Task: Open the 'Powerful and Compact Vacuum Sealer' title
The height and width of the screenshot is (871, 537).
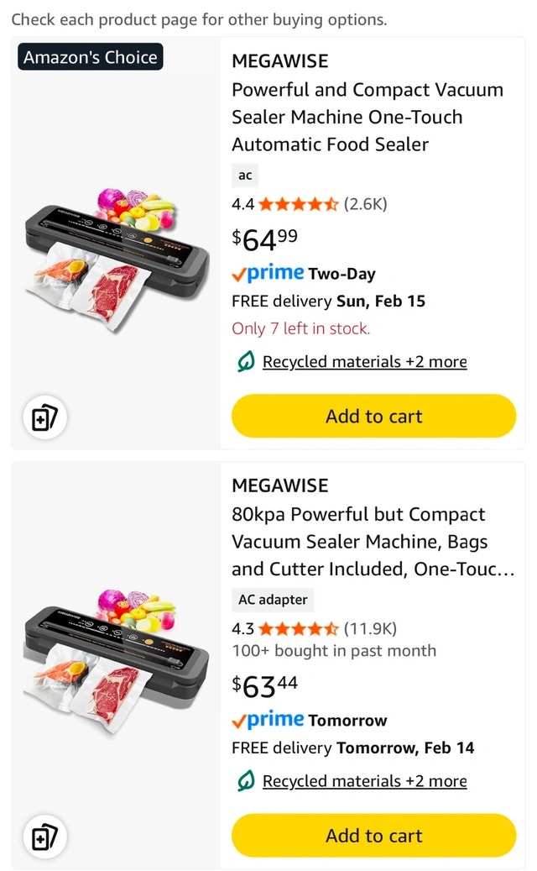Action: coord(368,117)
